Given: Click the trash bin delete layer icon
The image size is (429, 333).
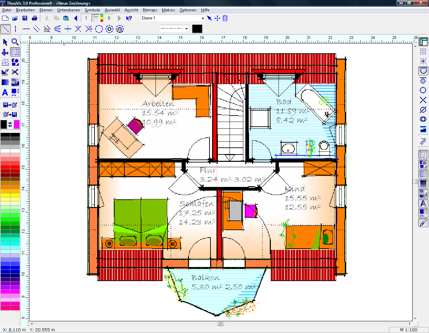Looking at the screenshot, I should tap(225, 18).
